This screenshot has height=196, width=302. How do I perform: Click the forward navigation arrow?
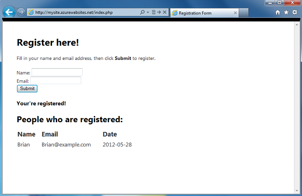(x=21, y=13)
